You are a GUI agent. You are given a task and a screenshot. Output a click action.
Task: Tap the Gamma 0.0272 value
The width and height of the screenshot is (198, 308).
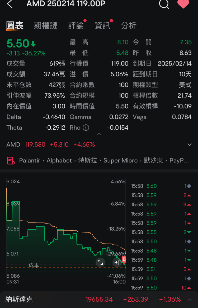[x=119, y=117]
